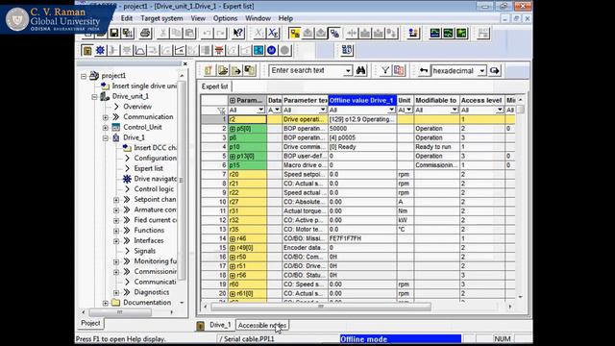Open the hexadecimal format dropdown
Viewport: 615px width, 346px height.
coord(482,70)
